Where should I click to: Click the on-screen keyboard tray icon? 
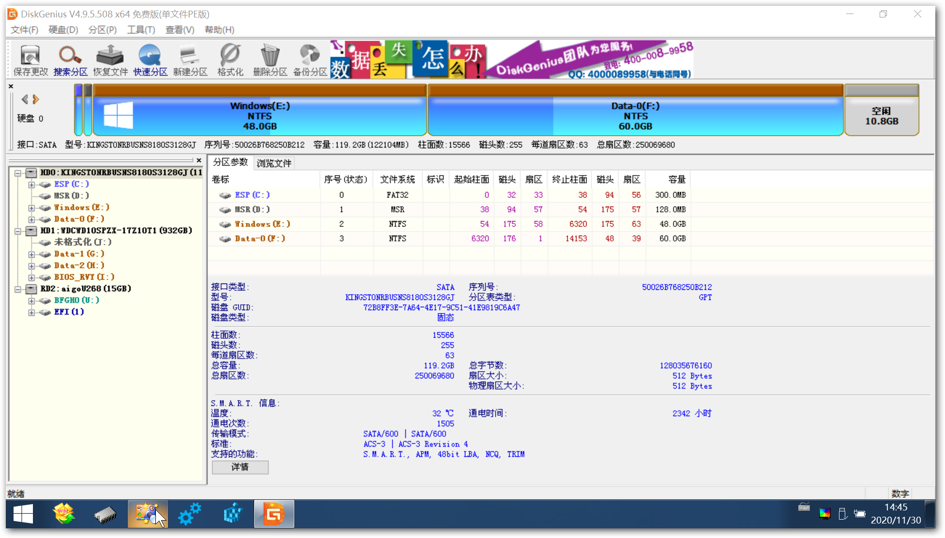click(804, 507)
